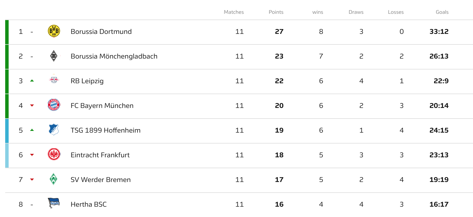Viewport: 473px width, 217px height.
Task: Open the Borussia Dortmund team link
Action: tap(101, 32)
